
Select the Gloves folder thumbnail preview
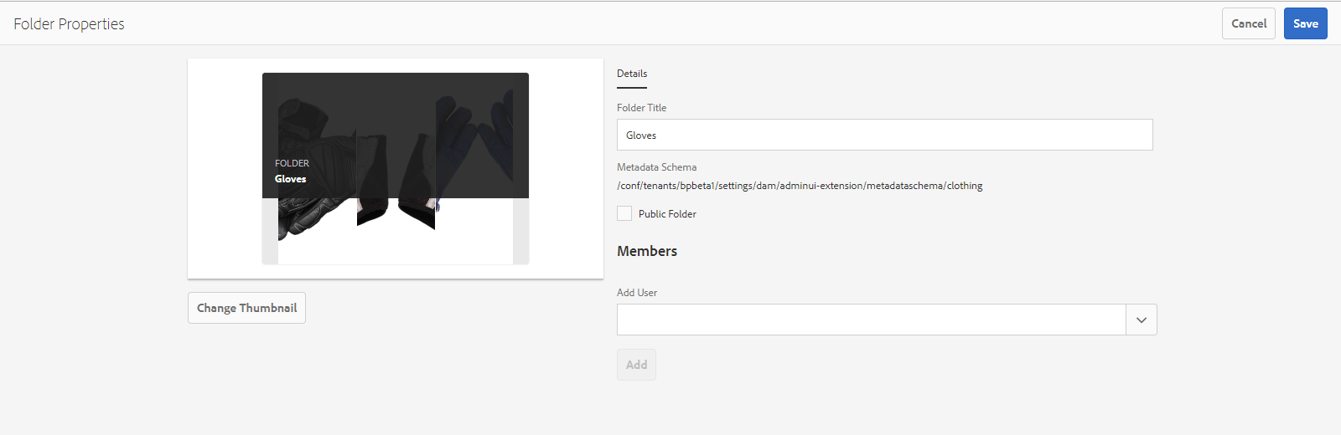tap(396, 168)
